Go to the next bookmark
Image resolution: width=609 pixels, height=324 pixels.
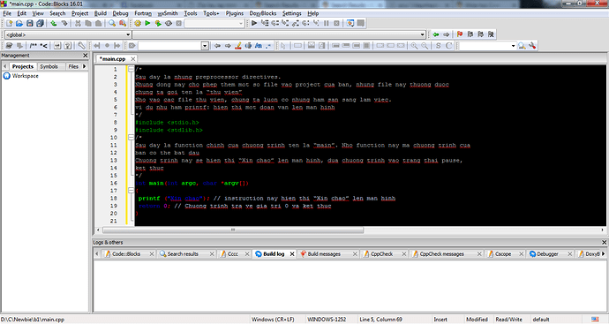(x=480, y=34)
